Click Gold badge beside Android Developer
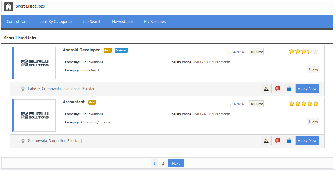This screenshot has height=170, width=336. tap(108, 50)
